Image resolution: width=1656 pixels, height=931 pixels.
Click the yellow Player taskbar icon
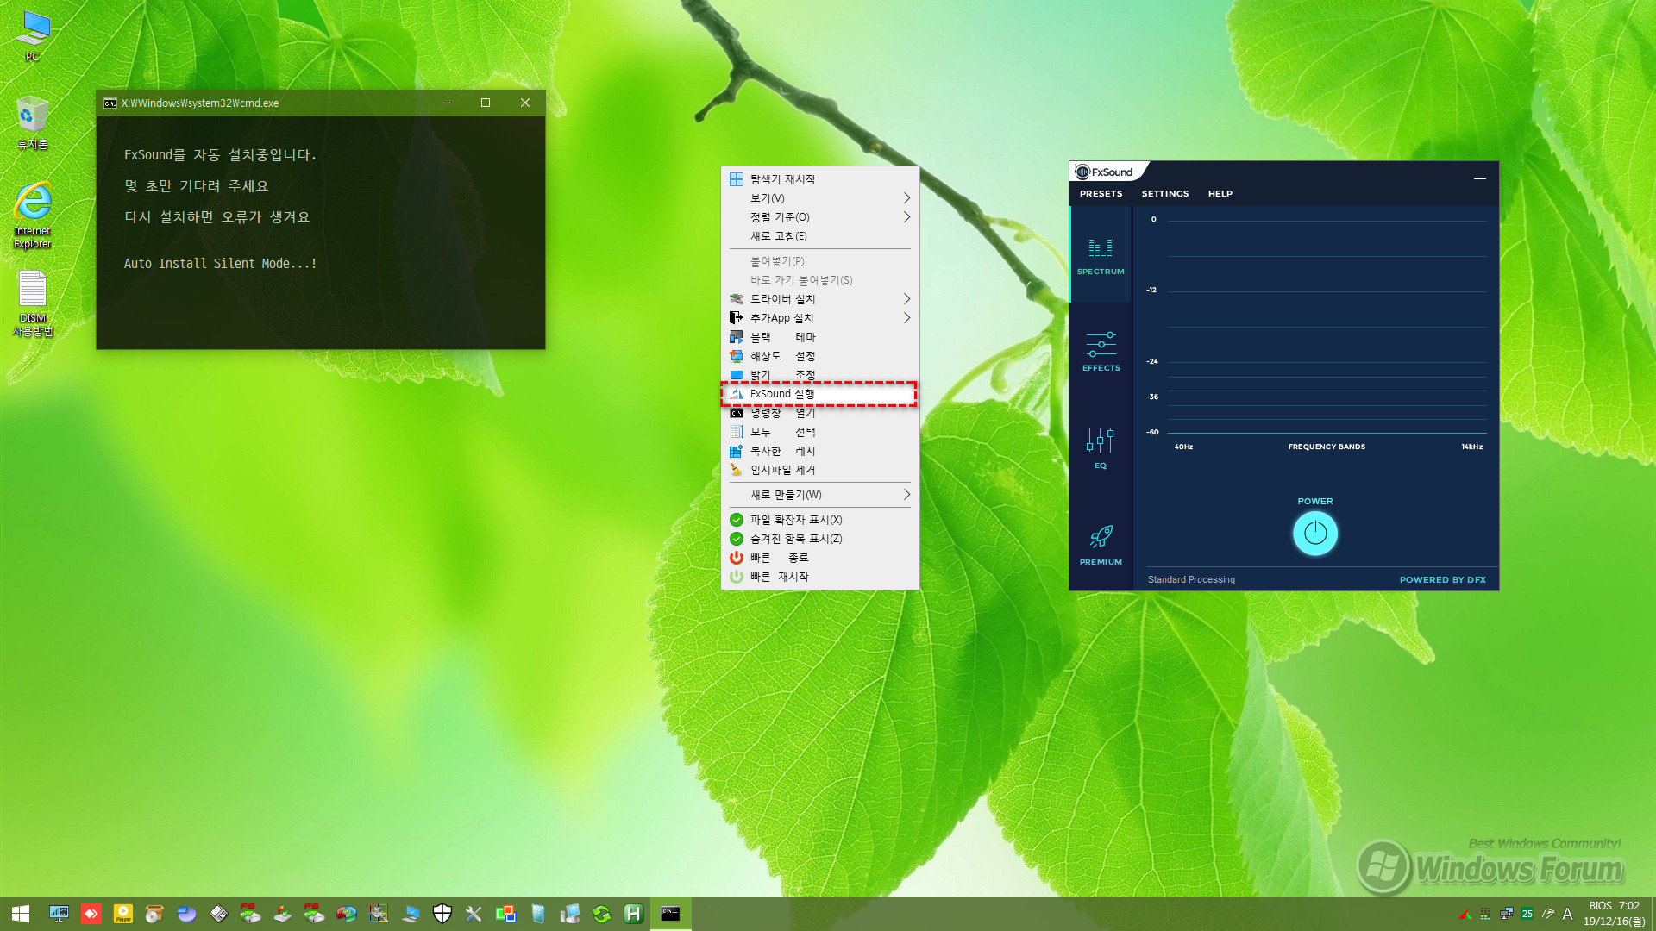pyautogui.click(x=123, y=914)
